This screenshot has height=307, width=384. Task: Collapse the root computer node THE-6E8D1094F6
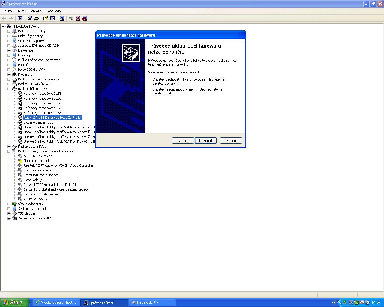[3, 26]
